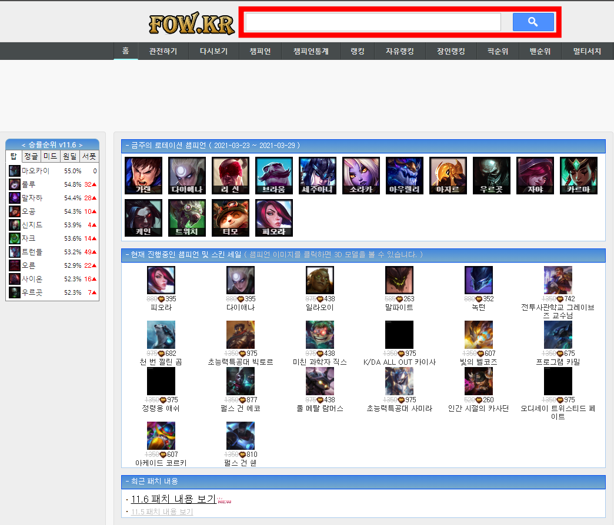Image resolution: width=614 pixels, height=525 pixels.
Task: Select the 정글 lane tab
Action: point(31,156)
